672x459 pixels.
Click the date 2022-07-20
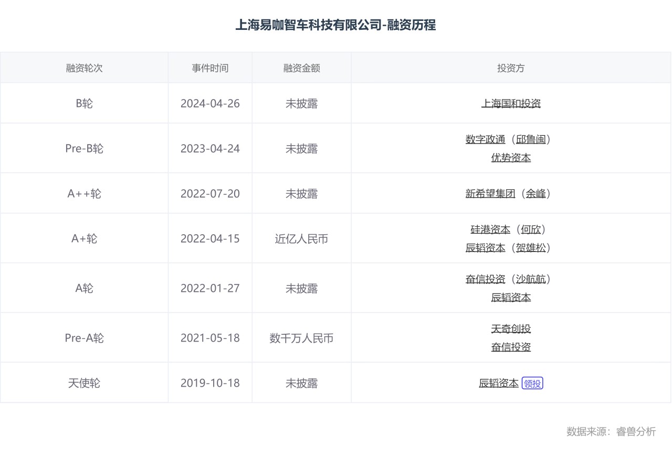coord(210,193)
